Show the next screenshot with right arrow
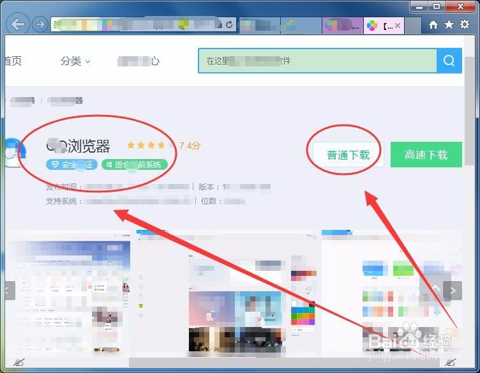The width and height of the screenshot is (480, 373). [453, 291]
